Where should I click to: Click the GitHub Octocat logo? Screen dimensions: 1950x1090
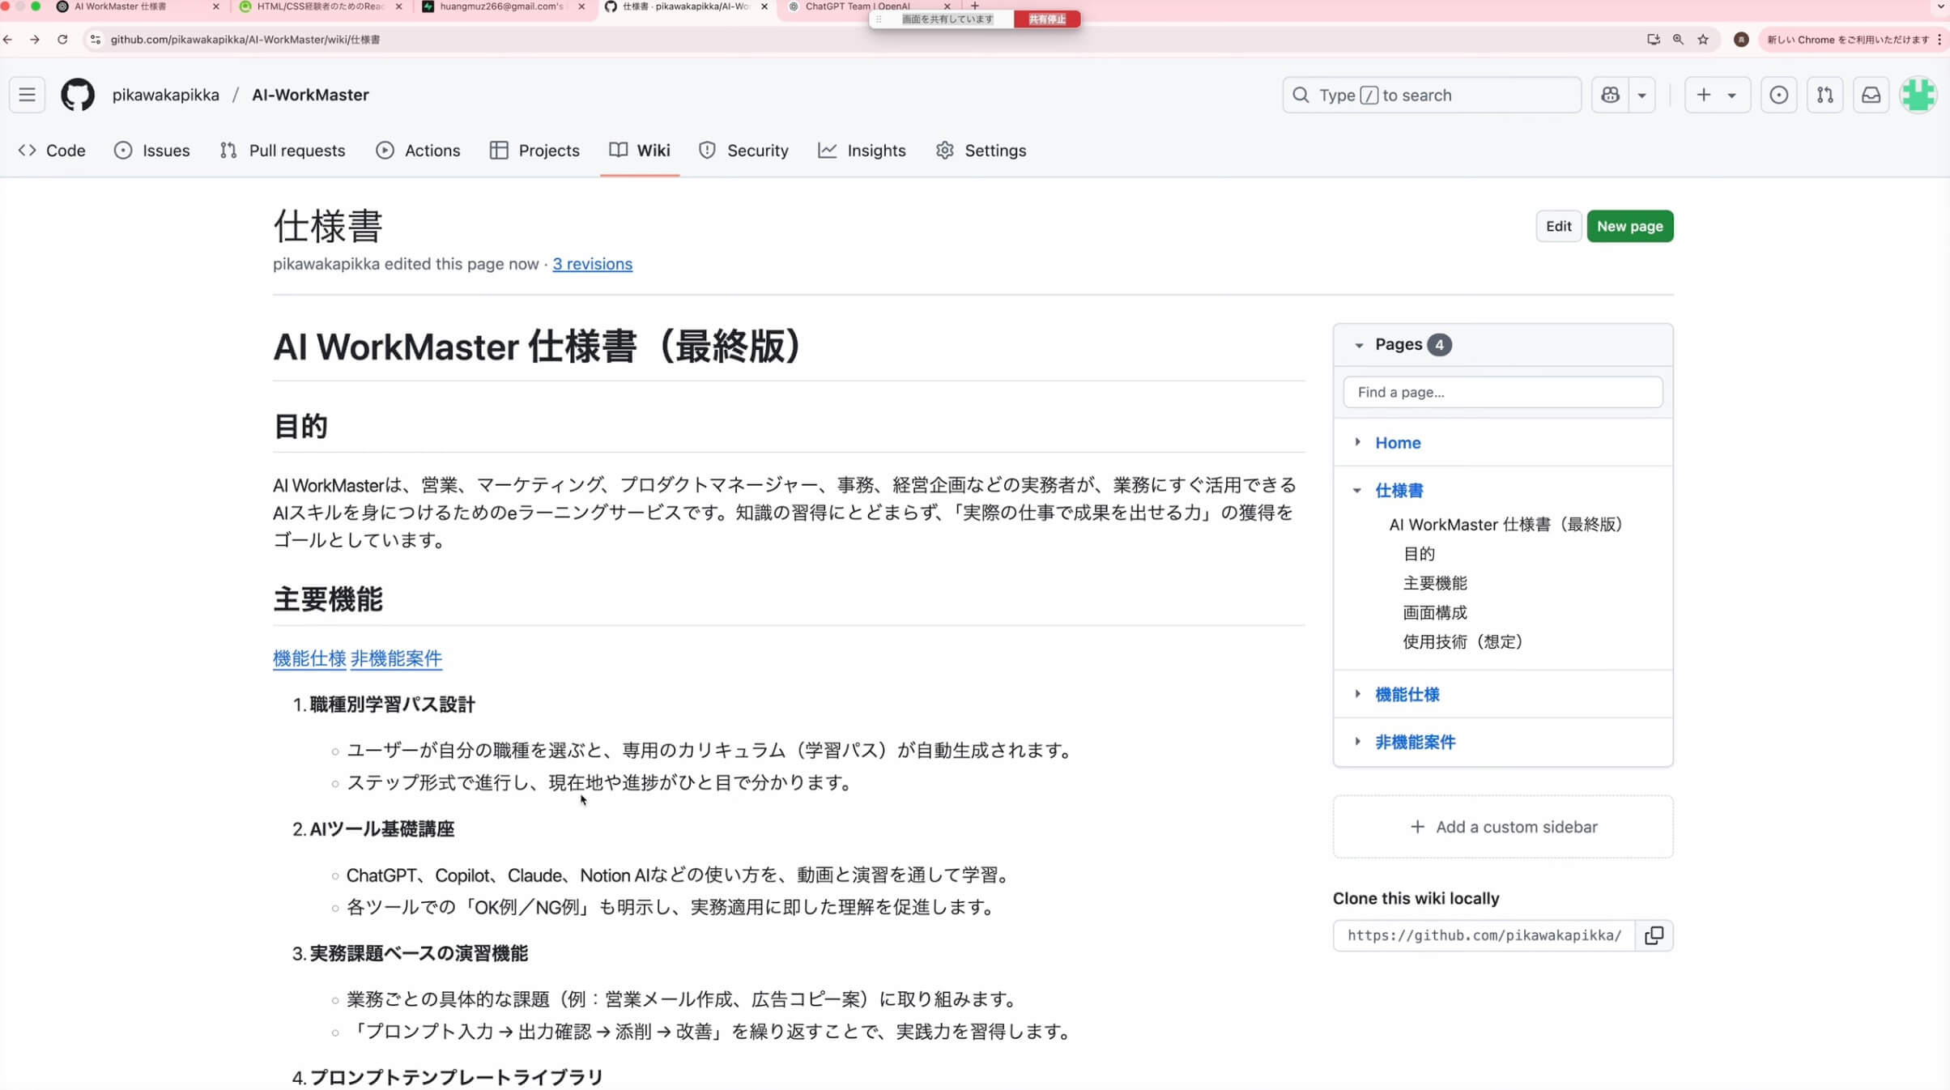pos(78,95)
